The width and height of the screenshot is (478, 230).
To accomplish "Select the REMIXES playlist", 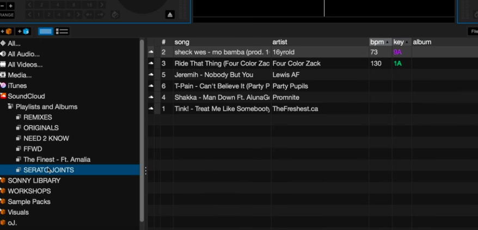I will [38, 117].
